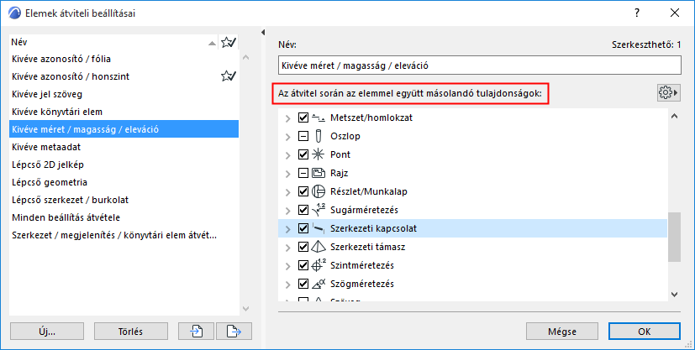Click the Név text input field
The image size is (695, 350).
coord(478,65)
